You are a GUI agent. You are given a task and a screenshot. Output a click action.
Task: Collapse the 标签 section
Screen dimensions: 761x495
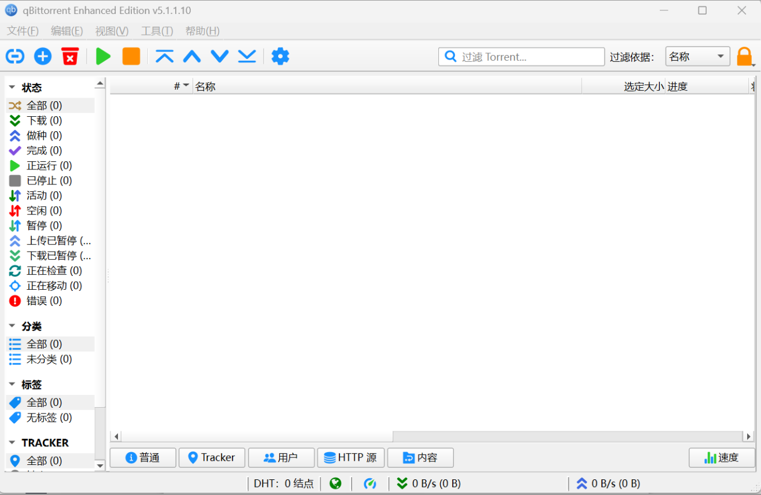(x=12, y=385)
